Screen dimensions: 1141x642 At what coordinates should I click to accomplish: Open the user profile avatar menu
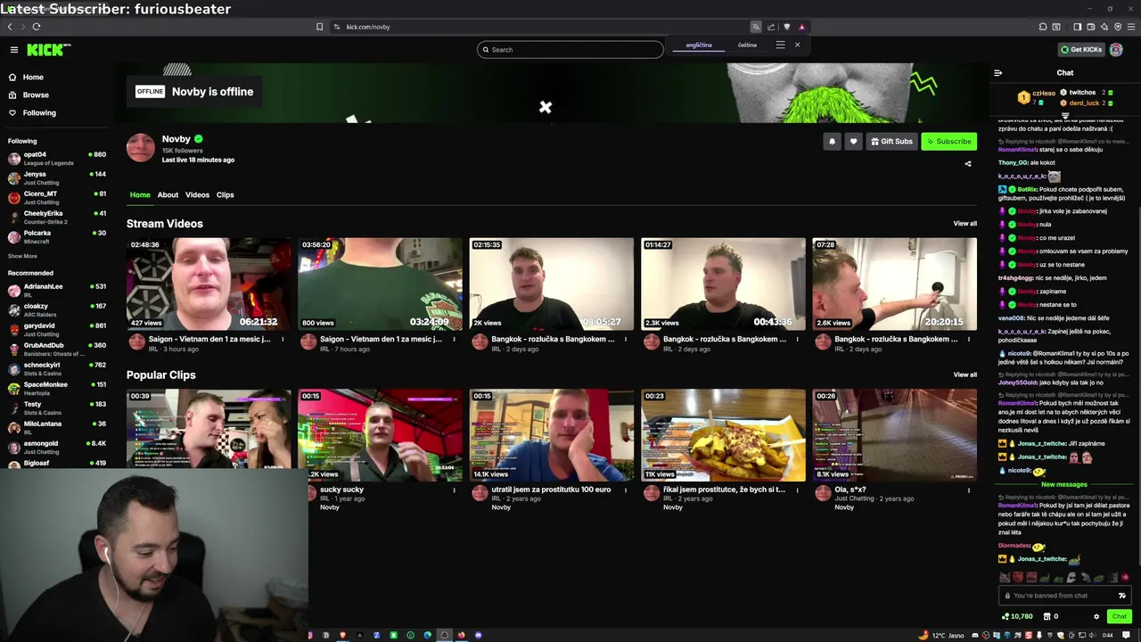1116,50
